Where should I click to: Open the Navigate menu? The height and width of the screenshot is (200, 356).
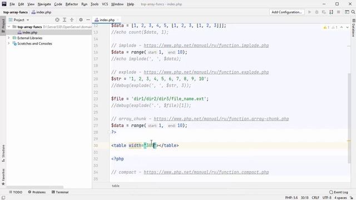click(x=44, y=4)
